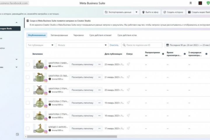The width and height of the screenshot is (210, 140).
Task: Click the Заголовок column header
Action: [38, 54]
